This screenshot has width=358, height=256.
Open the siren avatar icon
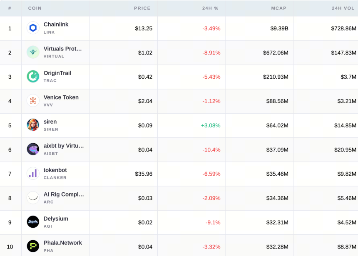pyautogui.click(x=33, y=125)
